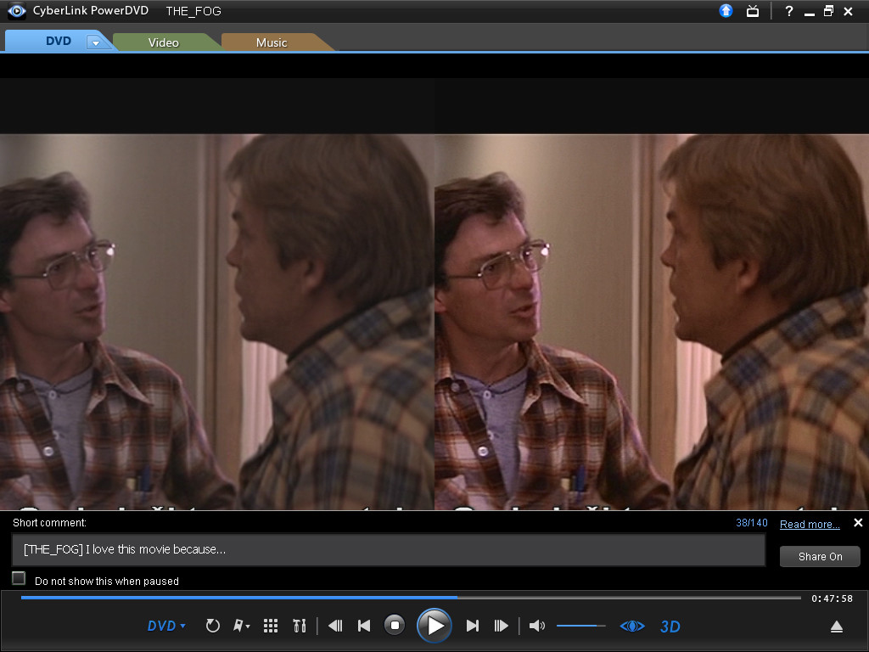Open the bookmark dropdown icon

pos(242,626)
